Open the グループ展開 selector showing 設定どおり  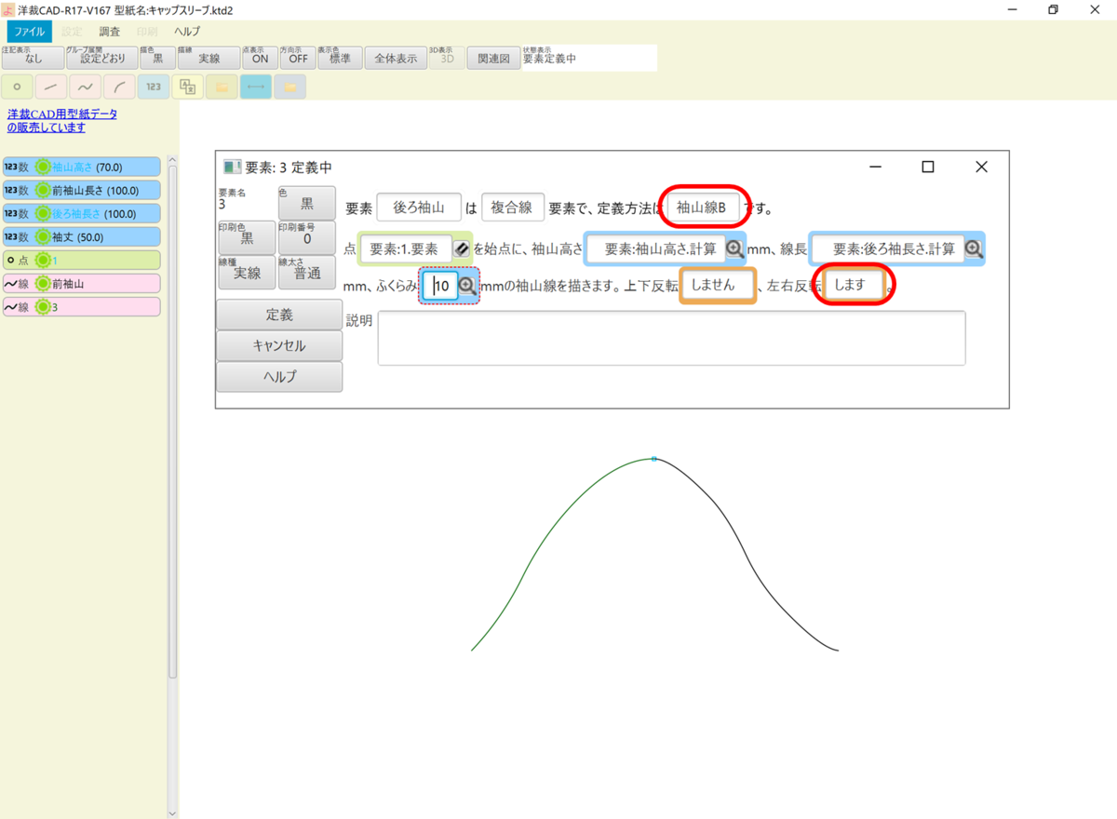[x=102, y=57]
